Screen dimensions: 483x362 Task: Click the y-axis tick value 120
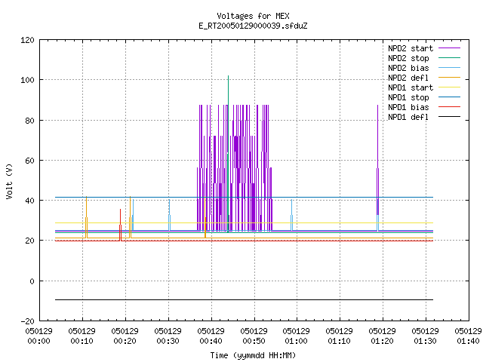click(x=27, y=40)
